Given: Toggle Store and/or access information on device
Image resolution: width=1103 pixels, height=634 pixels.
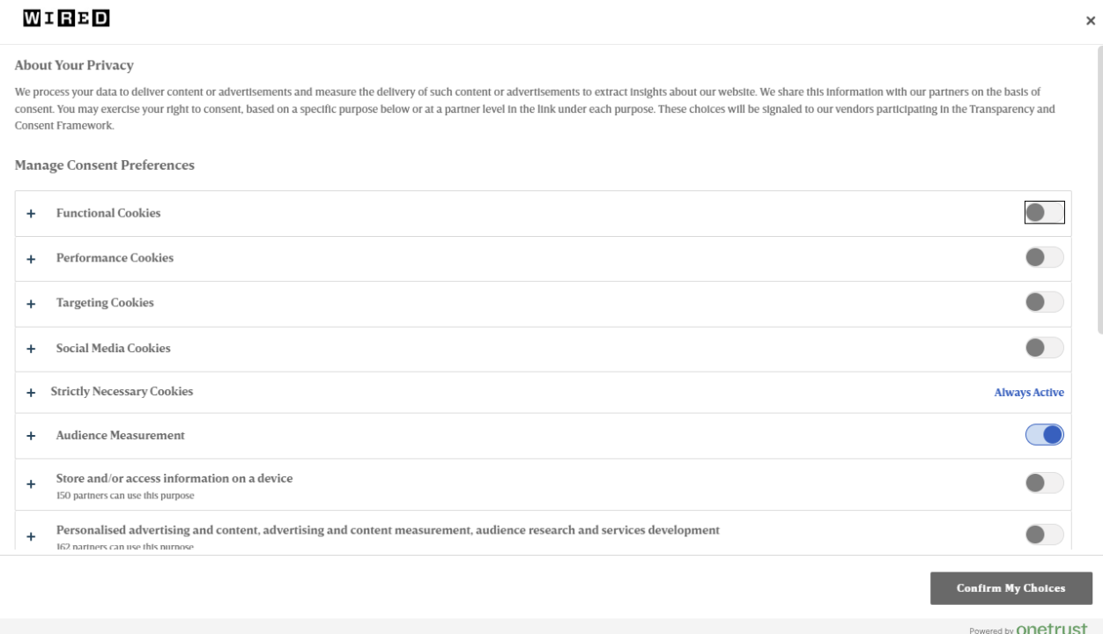Looking at the screenshot, I should 1045,483.
